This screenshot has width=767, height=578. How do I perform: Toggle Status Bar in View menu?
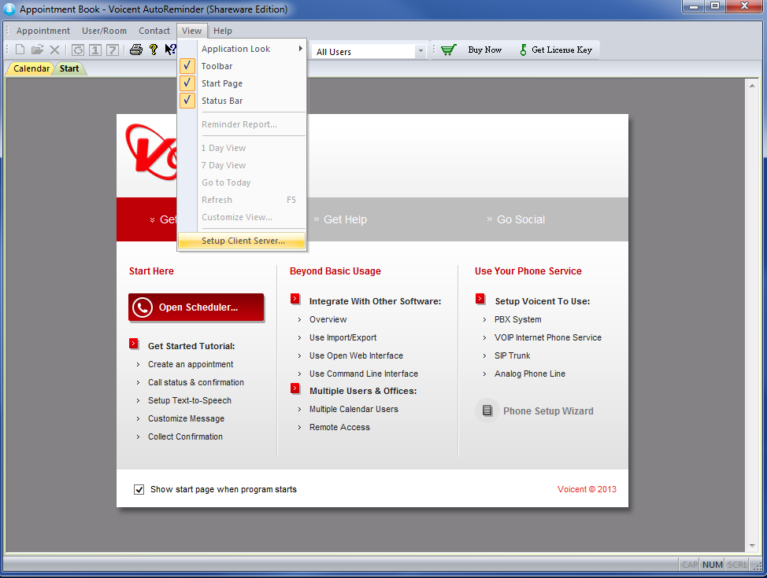[222, 101]
